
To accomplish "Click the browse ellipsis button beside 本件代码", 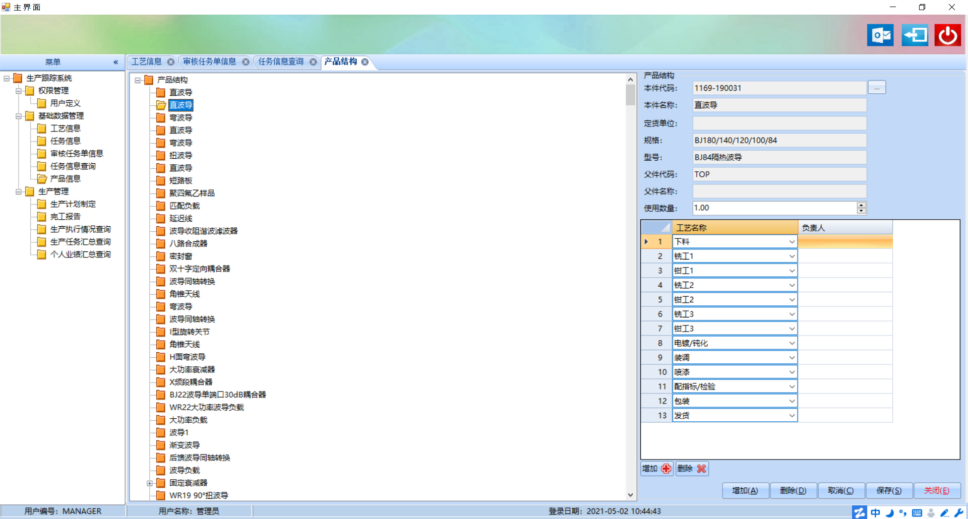I will (x=877, y=88).
